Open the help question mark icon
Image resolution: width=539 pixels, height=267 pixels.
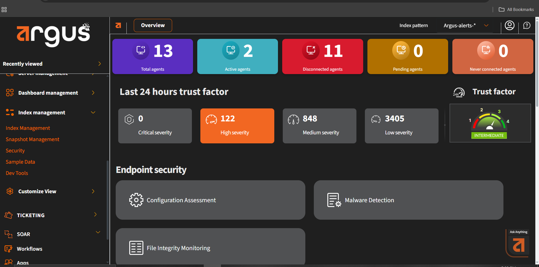(527, 26)
